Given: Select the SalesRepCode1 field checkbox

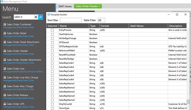Looking at the screenshot, I should [52, 63].
